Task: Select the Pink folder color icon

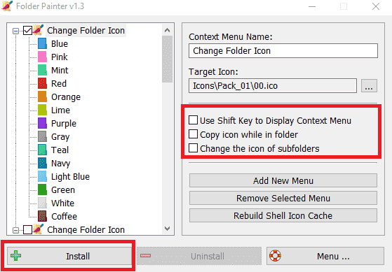Action: pos(42,57)
